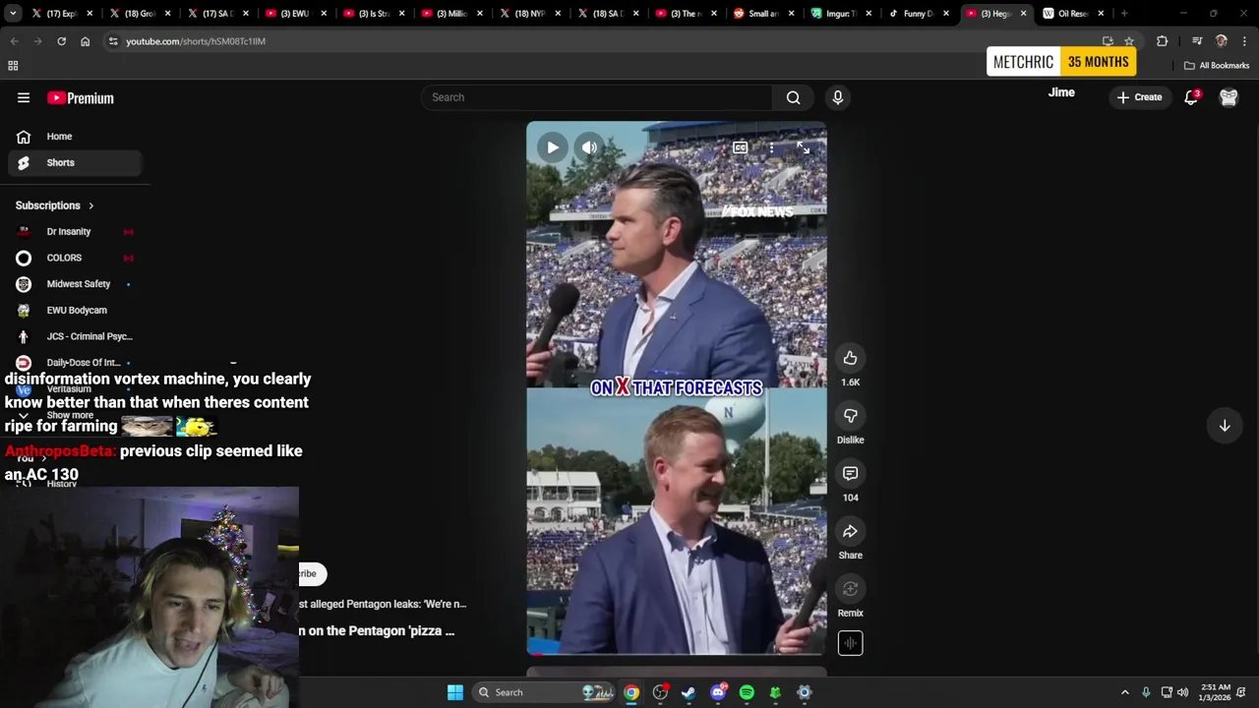This screenshot has height=708, width=1259.
Task: Open YouTube notifications bell
Action: [1191, 97]
